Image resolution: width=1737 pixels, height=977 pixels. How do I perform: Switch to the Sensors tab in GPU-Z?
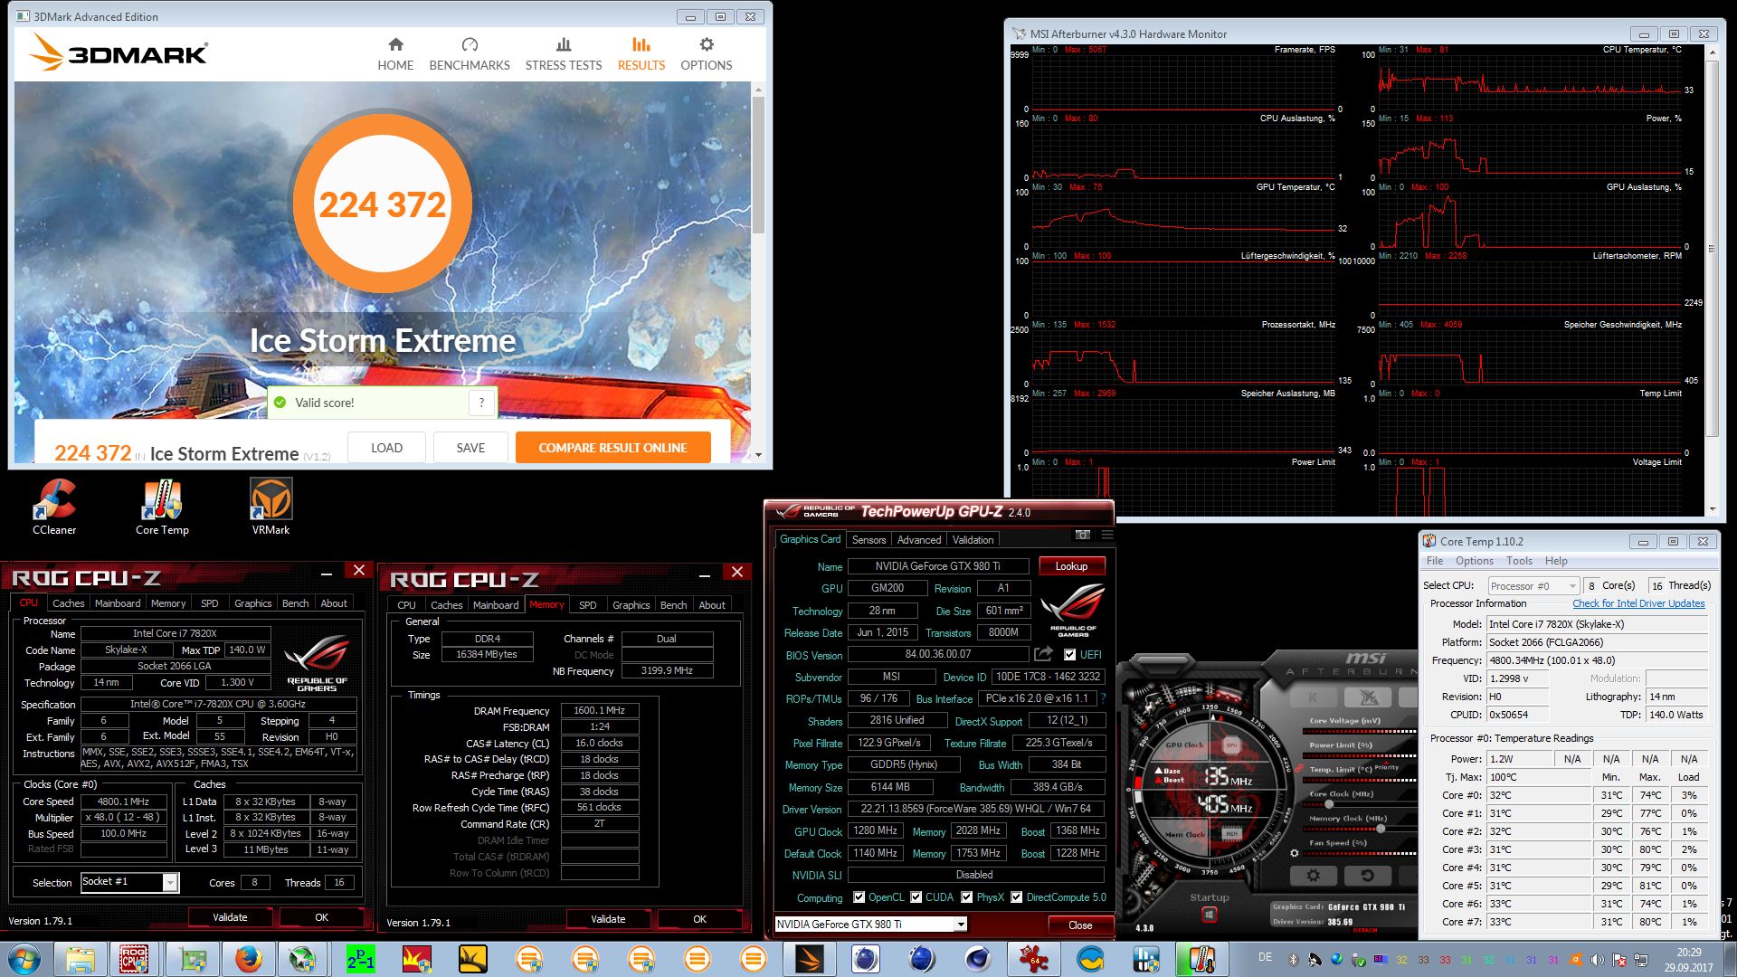coord(869,540)
